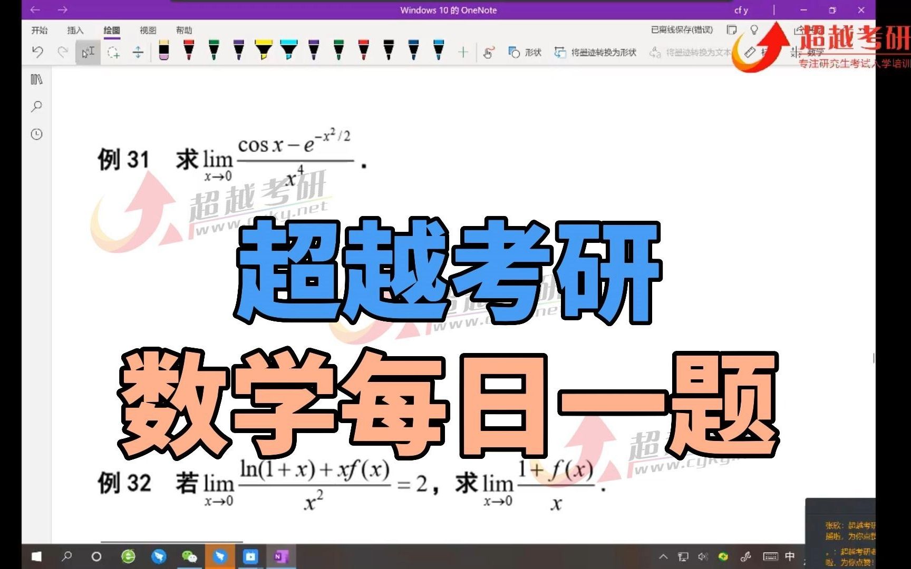Open the 插入 (Insert) tab
911x569 pixels.
pyautogui.click(x=76, y=30)
